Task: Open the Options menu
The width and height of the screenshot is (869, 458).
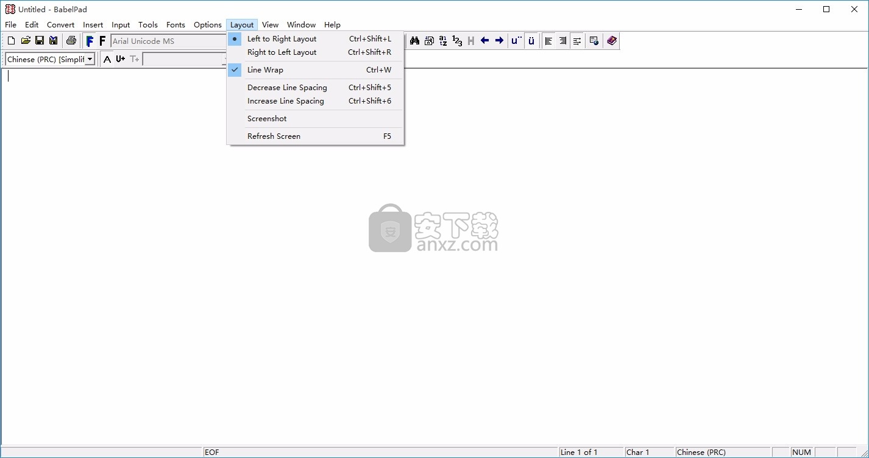Action: point(208,24)
